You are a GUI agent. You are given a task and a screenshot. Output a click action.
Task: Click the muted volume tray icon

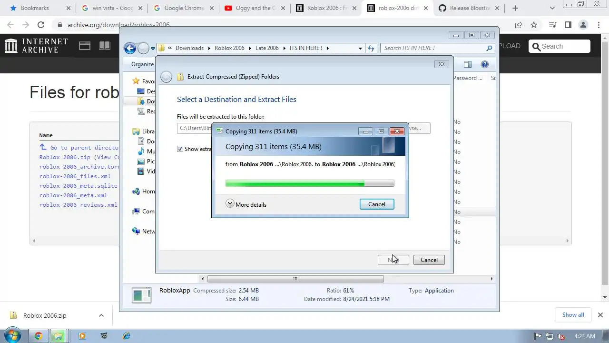(561, 336)
